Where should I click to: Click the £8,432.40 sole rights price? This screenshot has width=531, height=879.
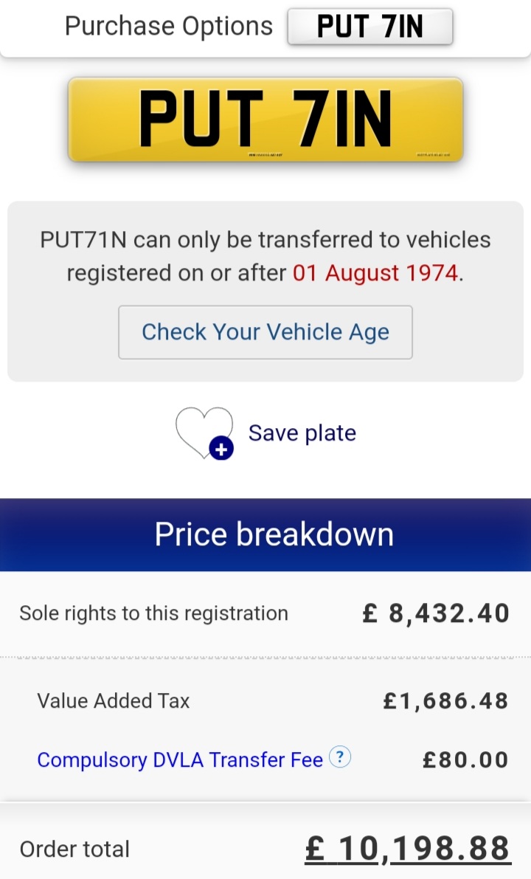click(436, 613)
